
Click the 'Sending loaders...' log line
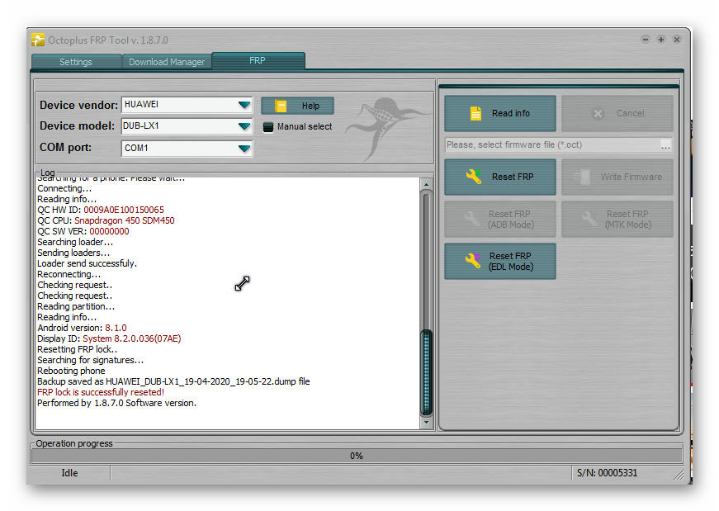(x=73, y=253)
